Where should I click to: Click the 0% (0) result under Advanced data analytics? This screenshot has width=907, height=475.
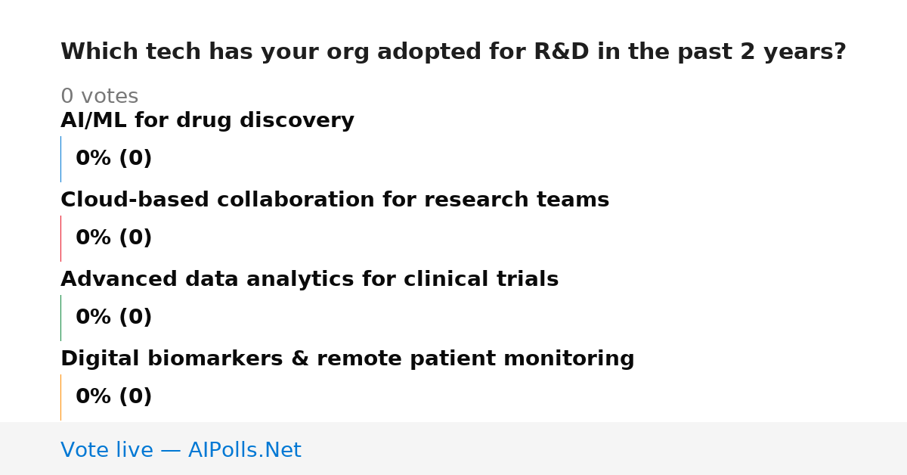tap(114, 318)
